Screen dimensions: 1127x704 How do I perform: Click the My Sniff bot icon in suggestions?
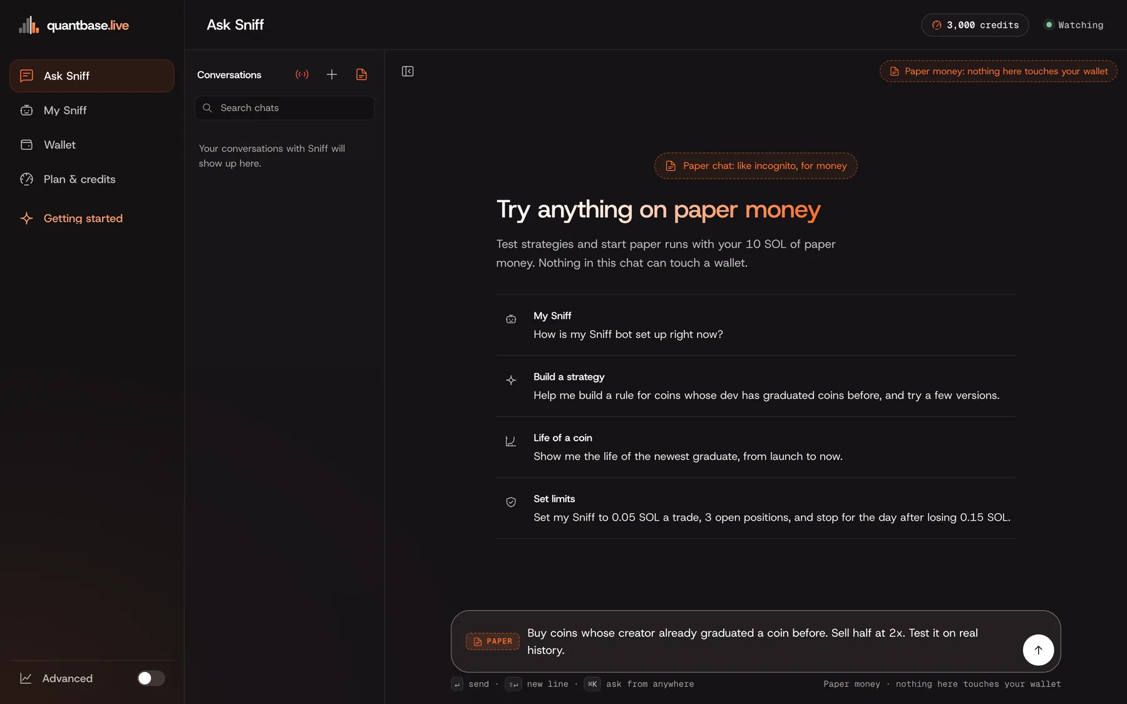[511, 319]
